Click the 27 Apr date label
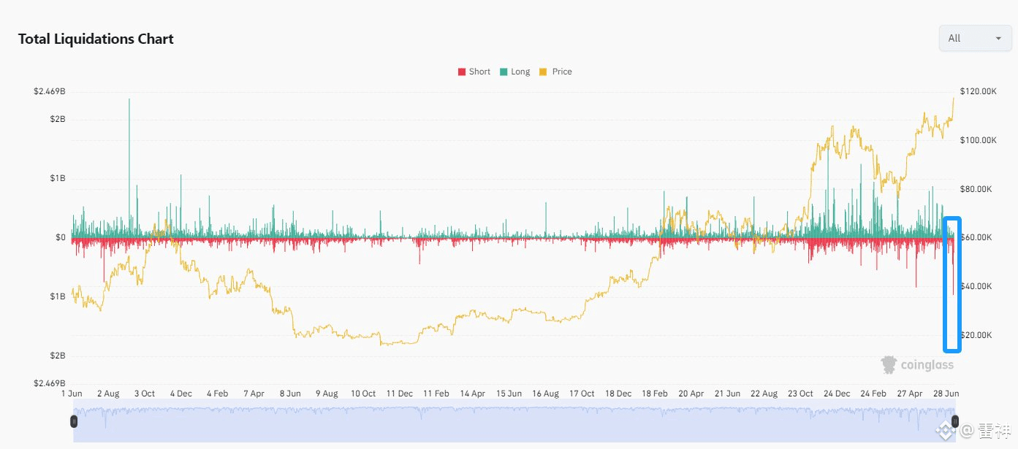This screenshot has height=449, width=1018. pyautogui.click(x=911, y=394)
